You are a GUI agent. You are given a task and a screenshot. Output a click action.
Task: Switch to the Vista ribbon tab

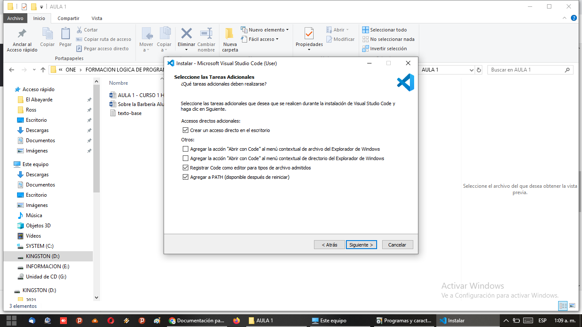[97, 18]
